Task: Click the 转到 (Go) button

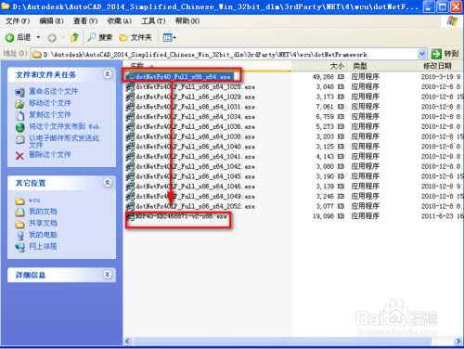Action: click(x=445, y=54)
